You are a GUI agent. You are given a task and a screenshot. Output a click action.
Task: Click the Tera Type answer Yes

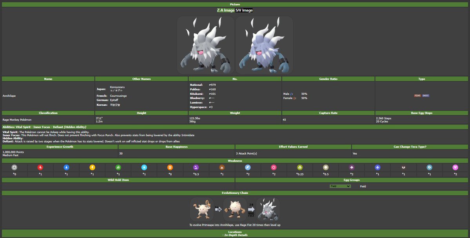[x=355, y=153]
